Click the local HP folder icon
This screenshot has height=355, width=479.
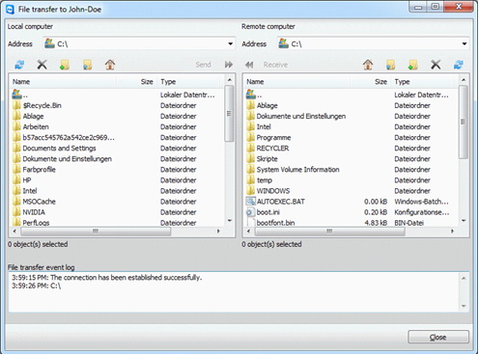pos(16,180)
